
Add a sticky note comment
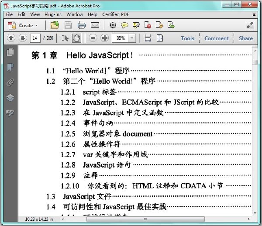pos(124,25)
